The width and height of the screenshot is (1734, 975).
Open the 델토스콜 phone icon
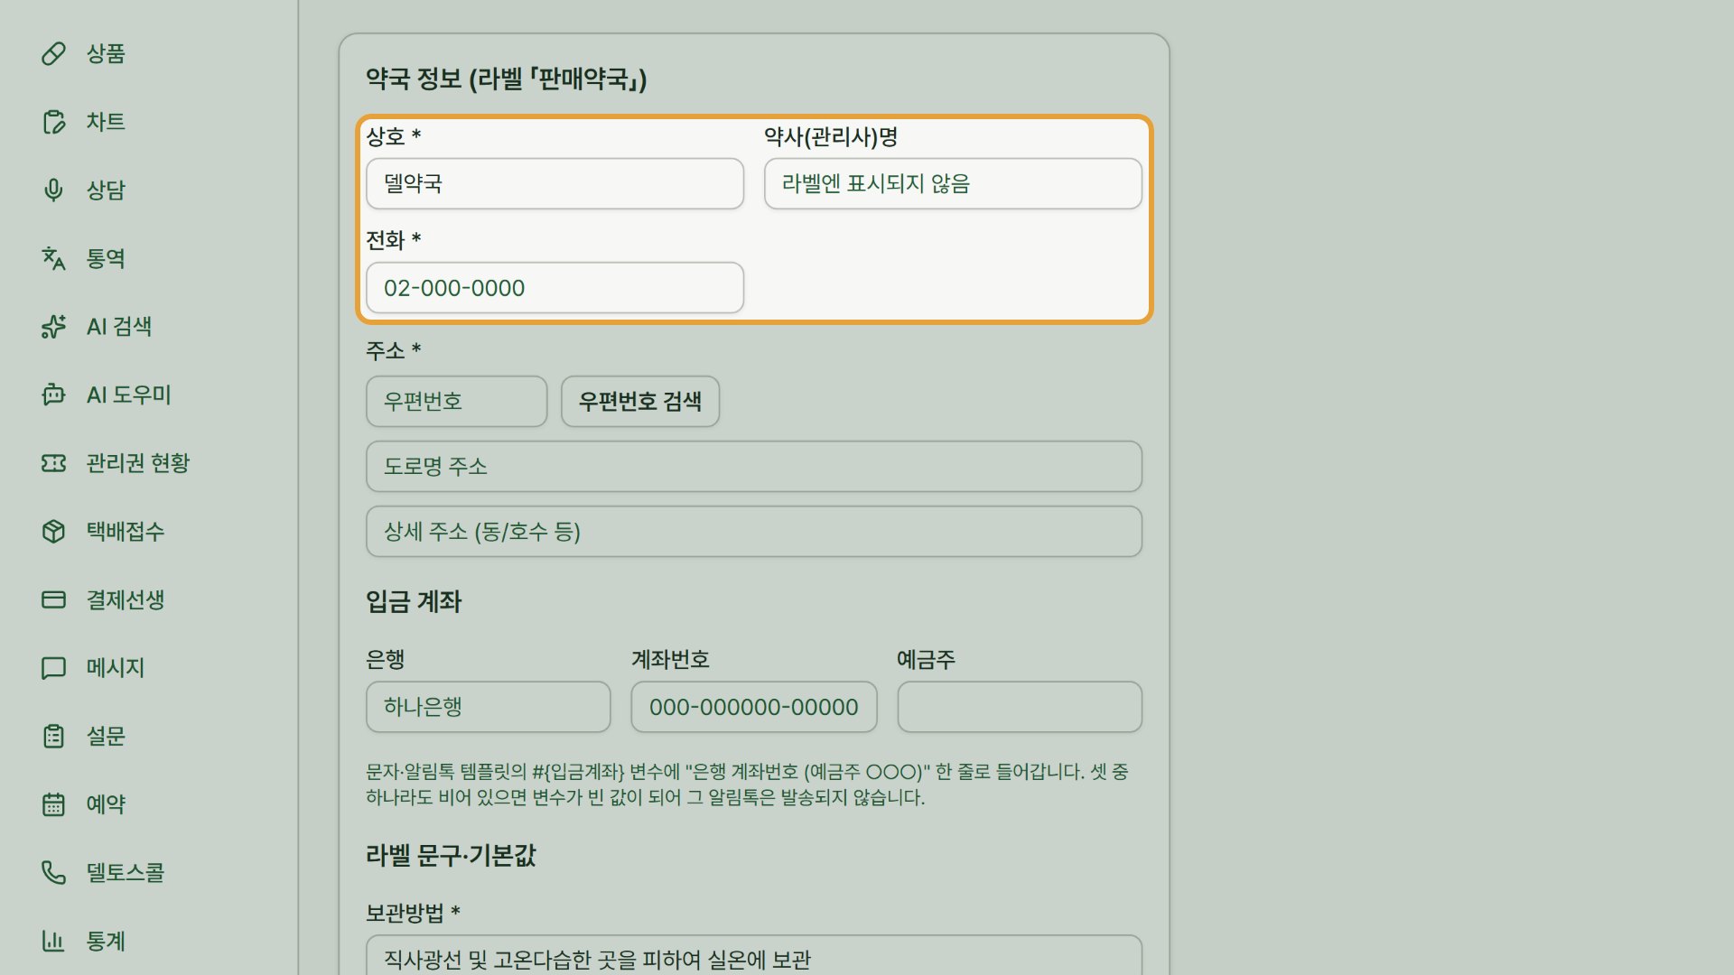click(x=53, y=873)
